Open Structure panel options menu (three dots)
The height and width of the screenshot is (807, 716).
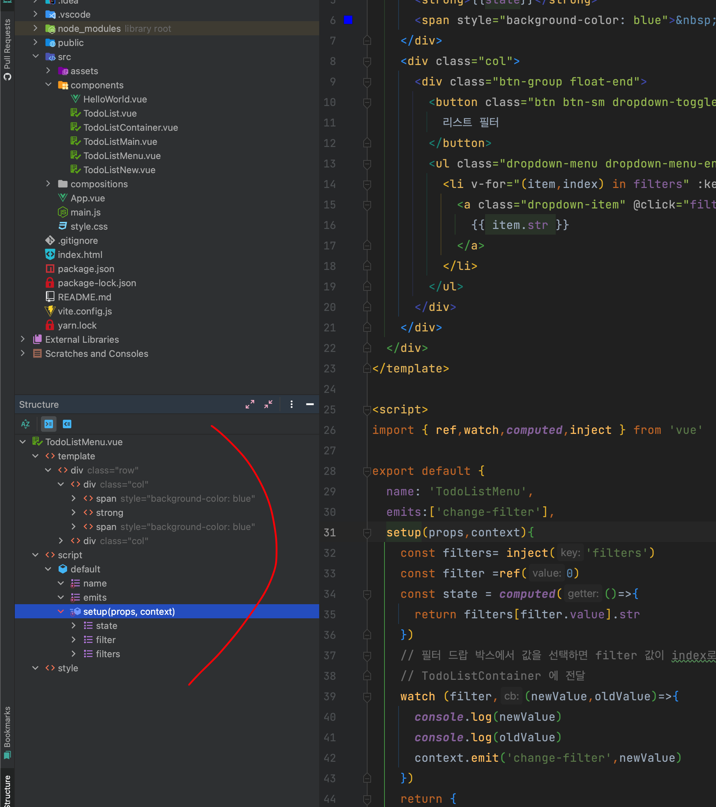292,404
